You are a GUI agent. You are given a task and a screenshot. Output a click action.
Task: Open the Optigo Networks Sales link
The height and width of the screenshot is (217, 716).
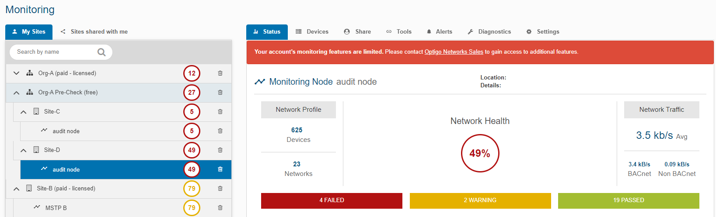click(x=454, y=52)
